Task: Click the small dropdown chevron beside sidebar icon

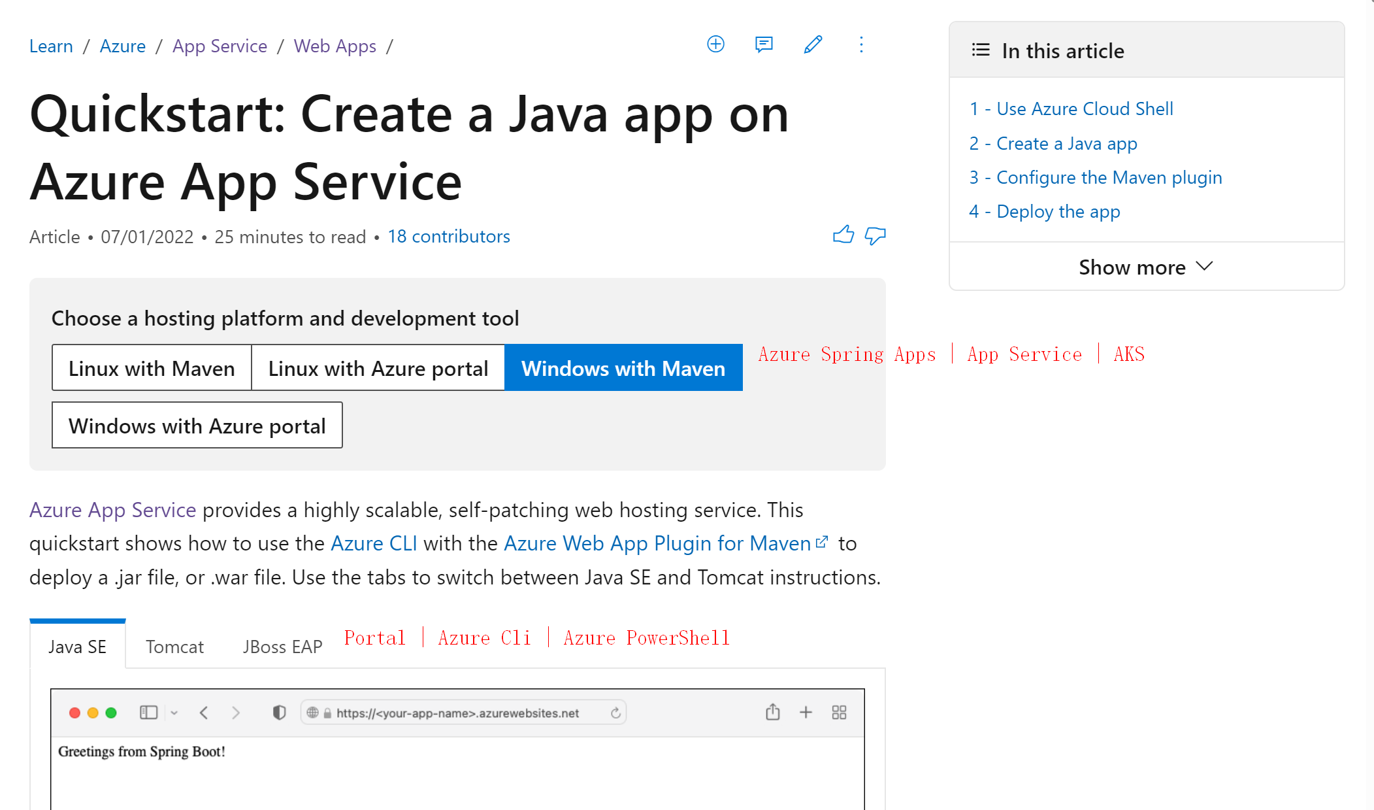Action: coord(174,713)
